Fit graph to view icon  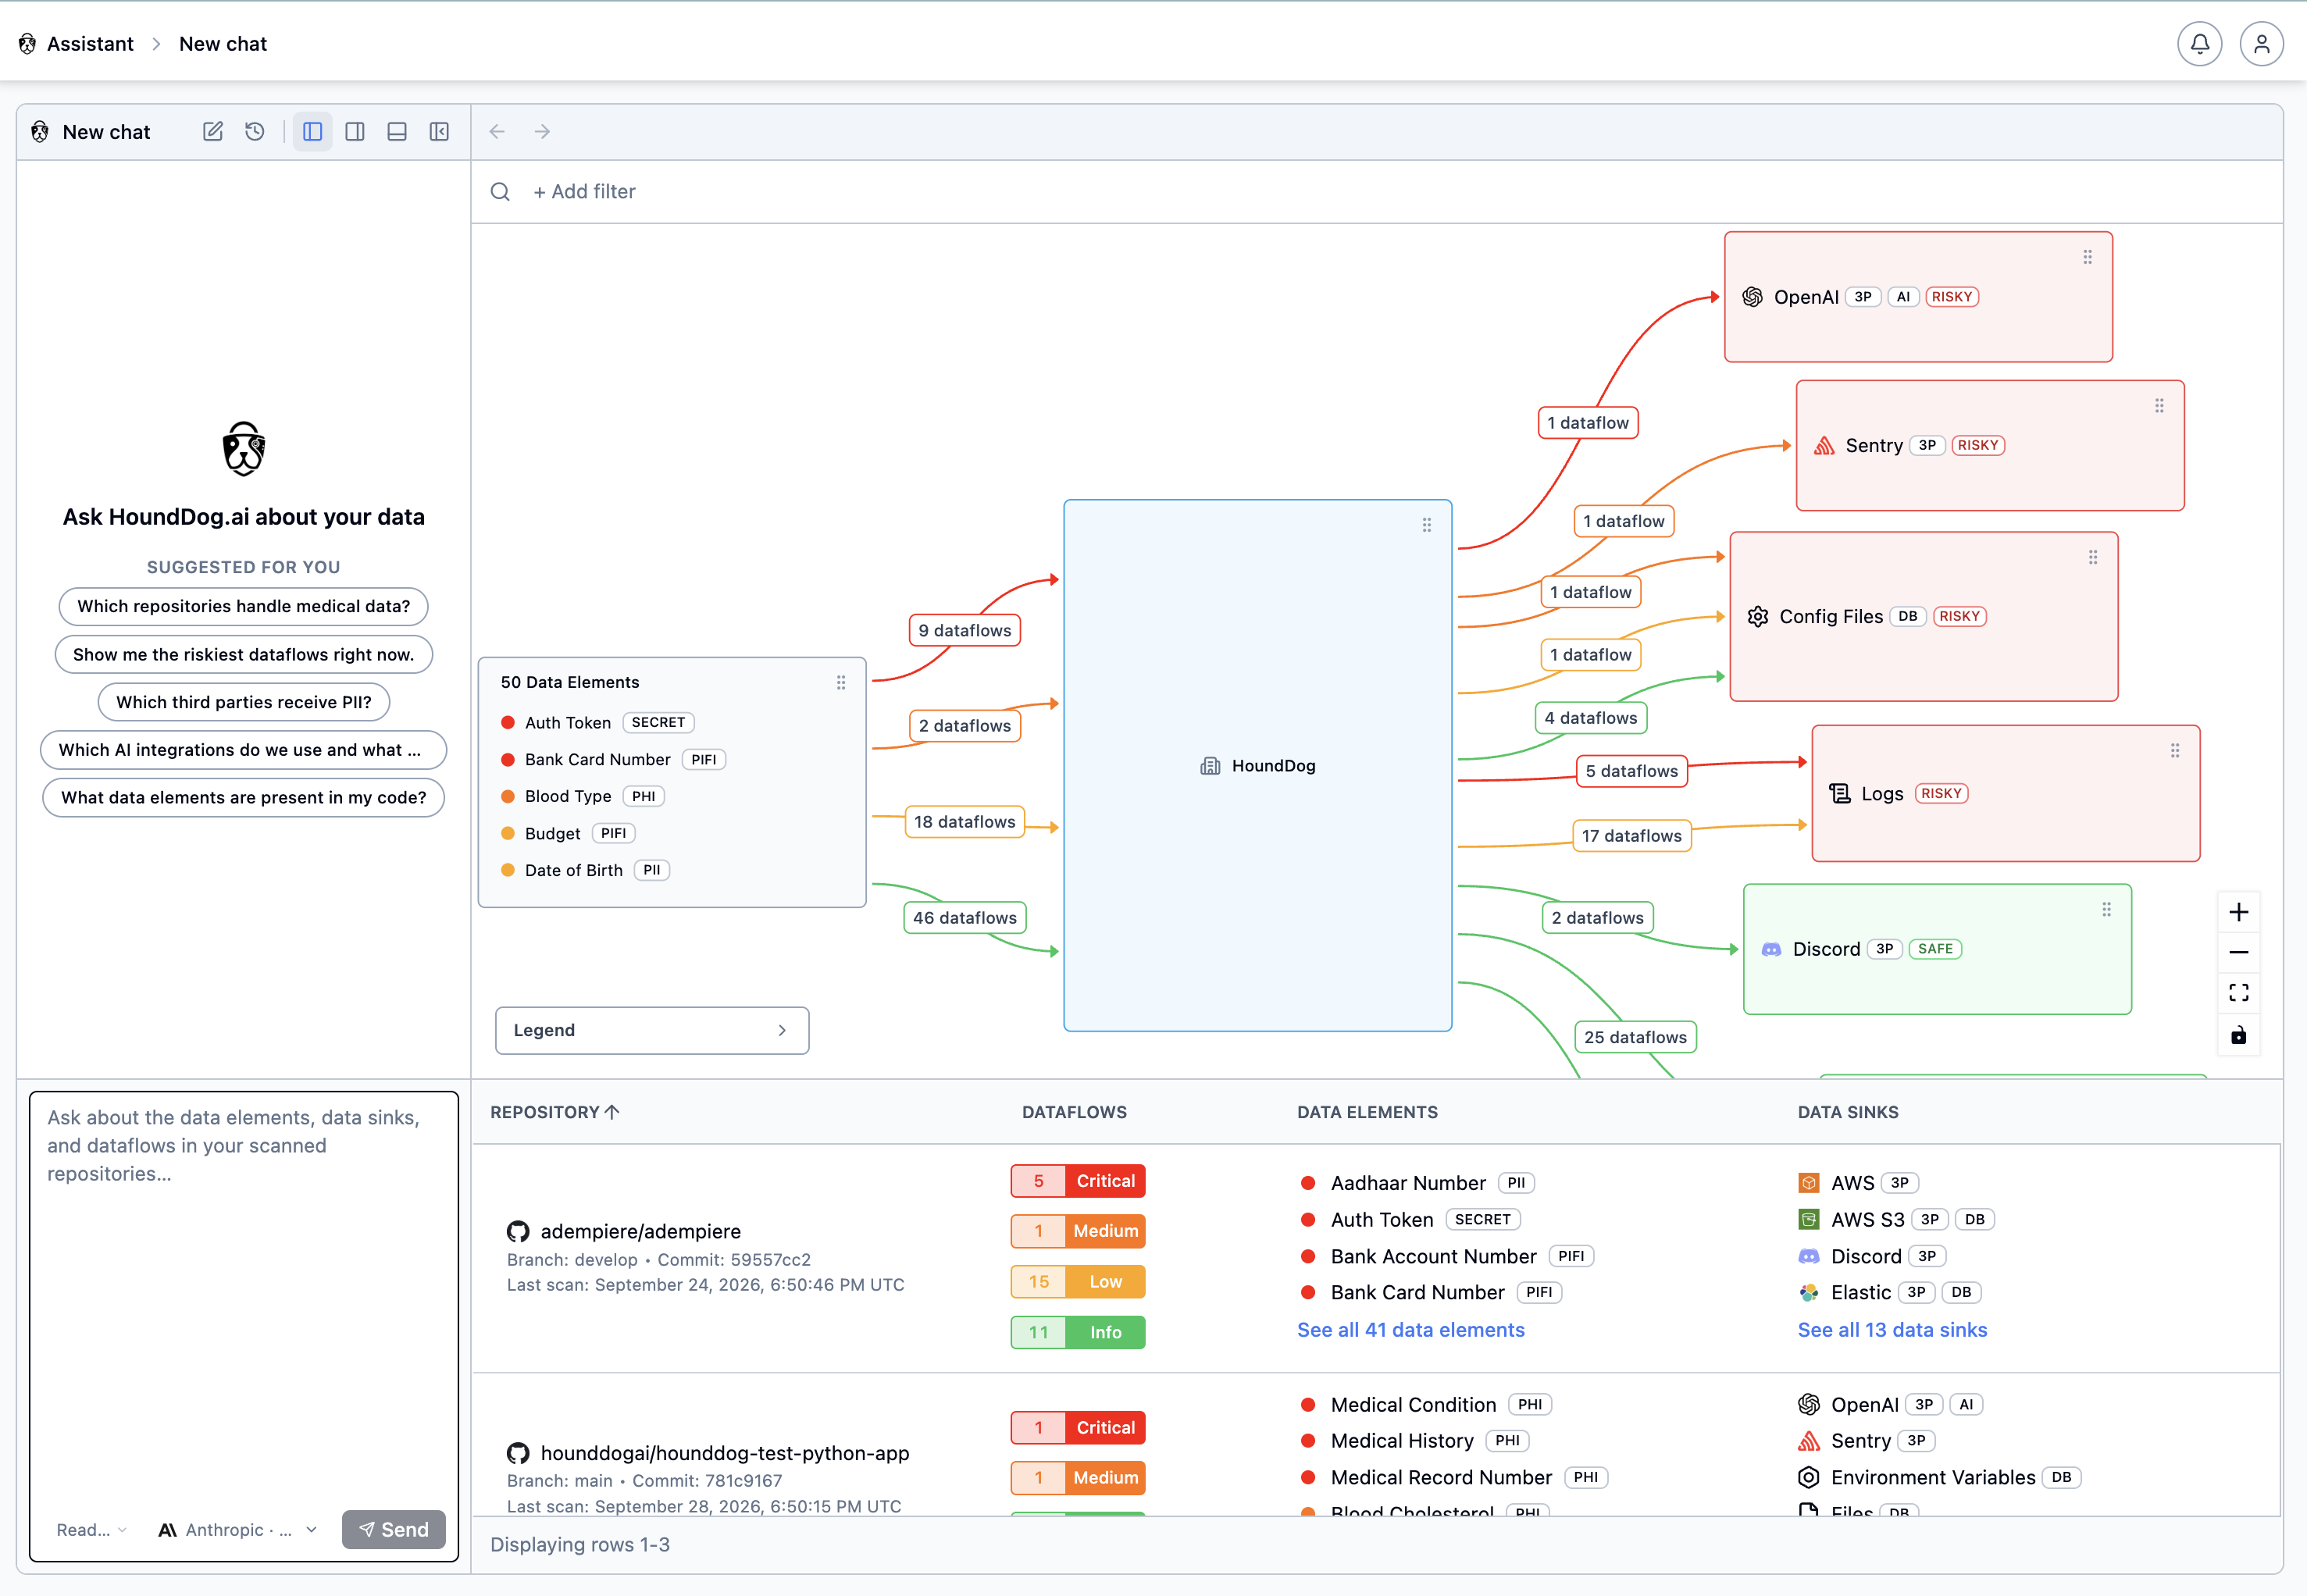(2239, 993)
